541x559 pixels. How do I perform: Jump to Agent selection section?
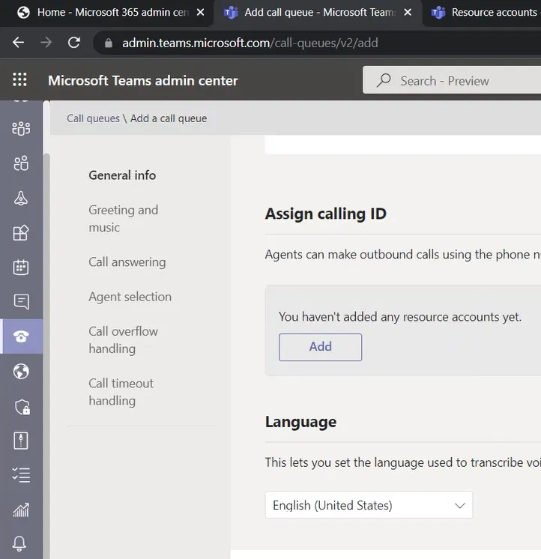[x=130, y=297]
